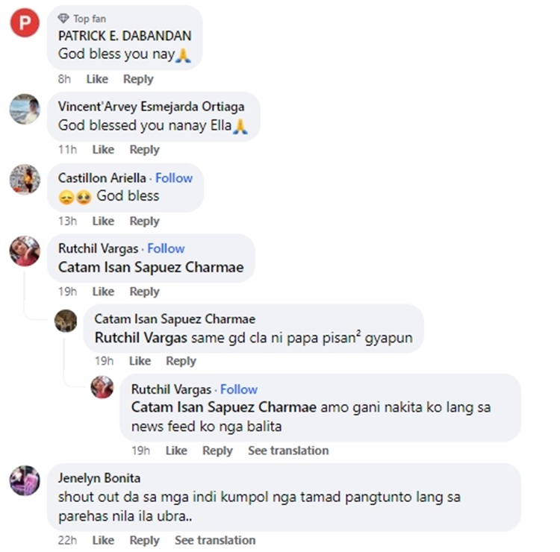Click the Top fan diamond badge icon
The image size is (560, 552).
(x=63, y=18)
